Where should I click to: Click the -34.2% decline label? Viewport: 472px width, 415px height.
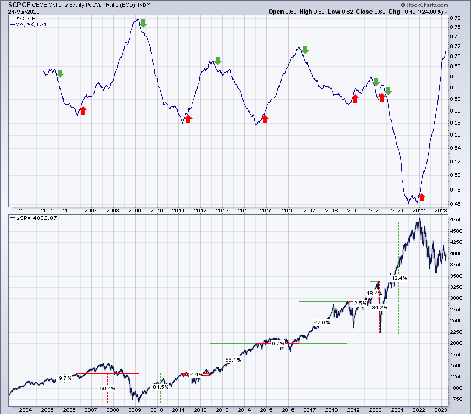pos(379,308)
